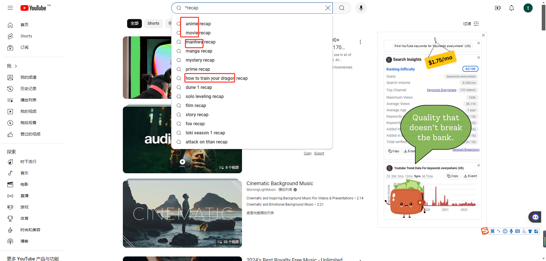The width and height of the screenshot is (546, 261).
Task: Toggle Sogou IME language with the 英 button
Action: (493, 231)
